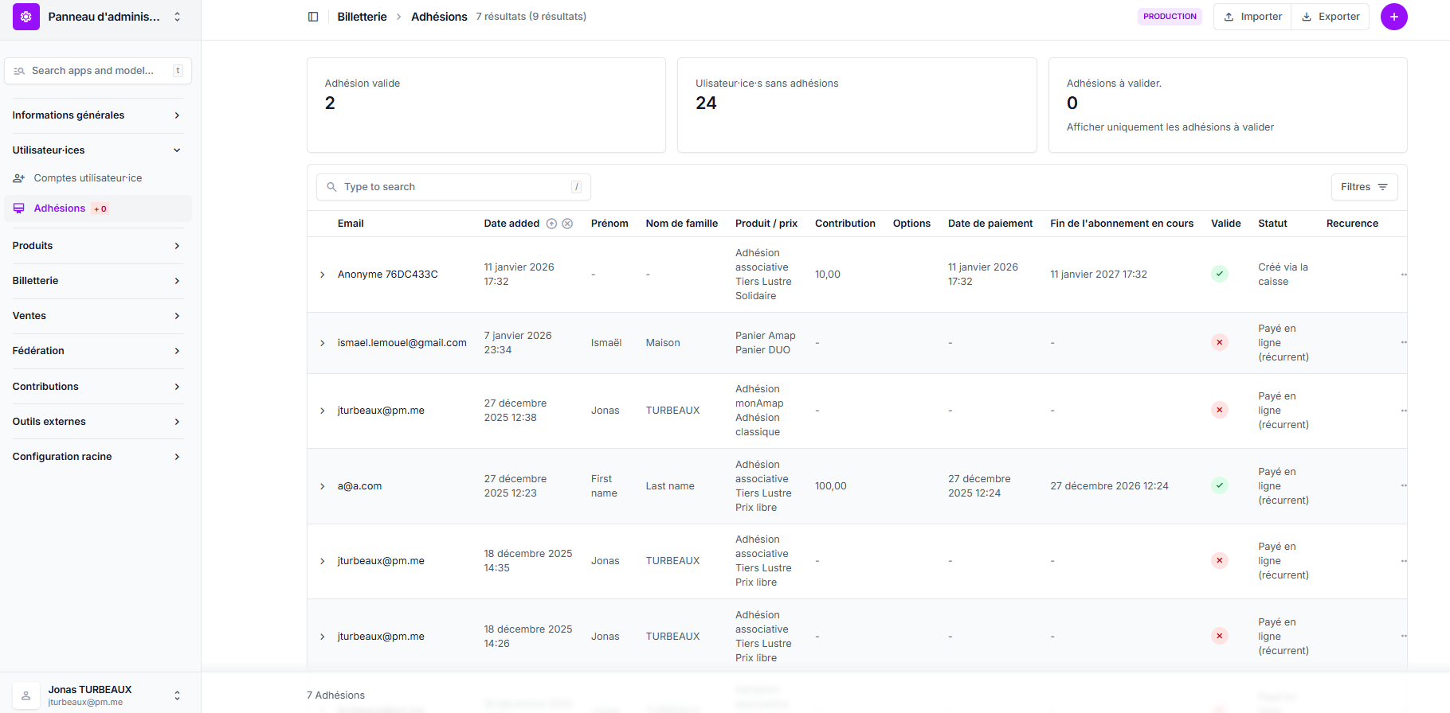Open the Filtres dropdown

click(x=1363, y=187)
